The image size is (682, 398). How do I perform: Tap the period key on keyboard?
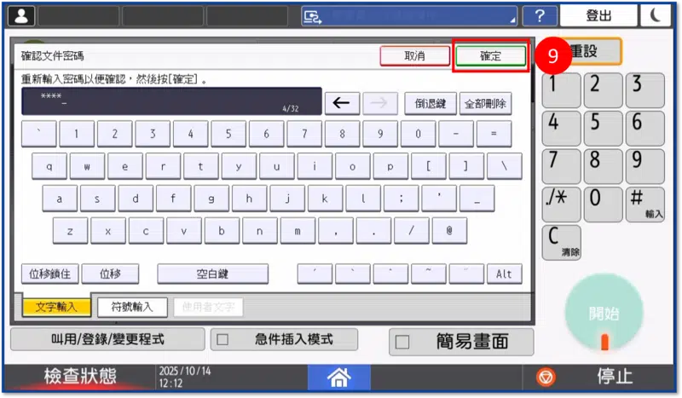pos(373,231)
